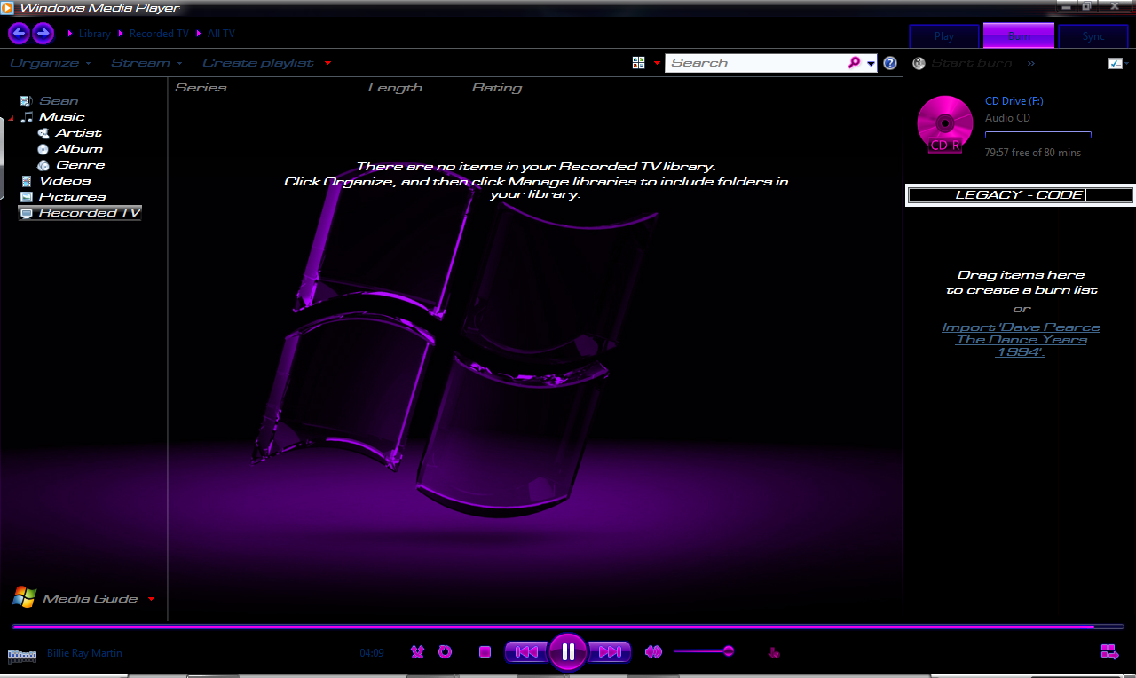Sort by the Length column header
1136x678 pixels.
click(395, 88)
